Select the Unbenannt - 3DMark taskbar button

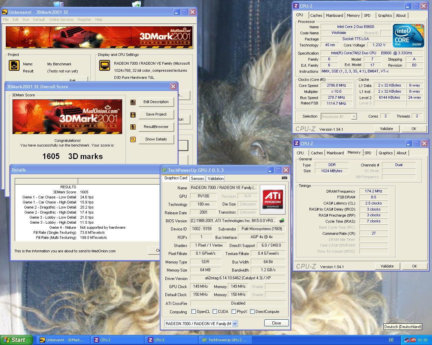[x=63, y=340]
